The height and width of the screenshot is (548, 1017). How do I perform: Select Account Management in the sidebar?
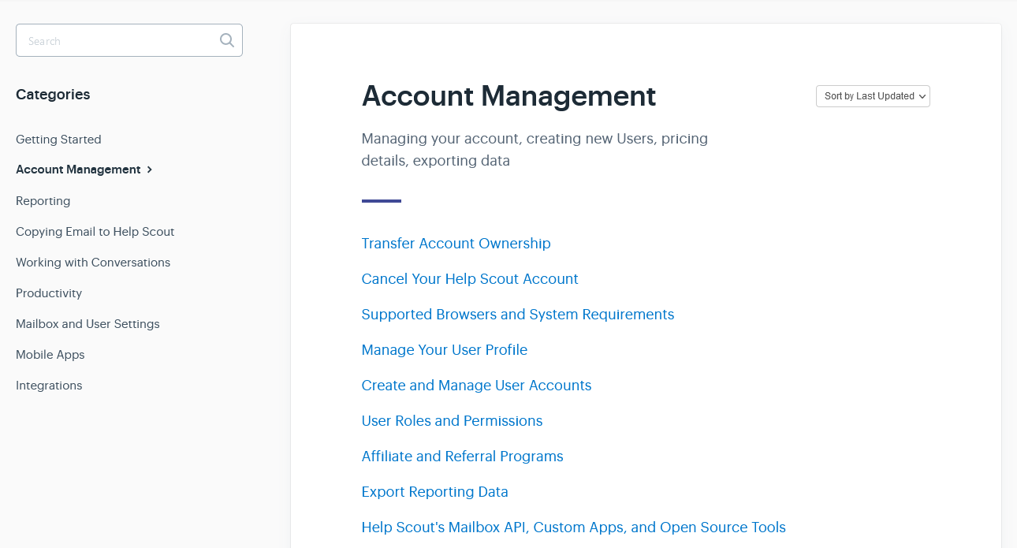click(x=78, y=170)
